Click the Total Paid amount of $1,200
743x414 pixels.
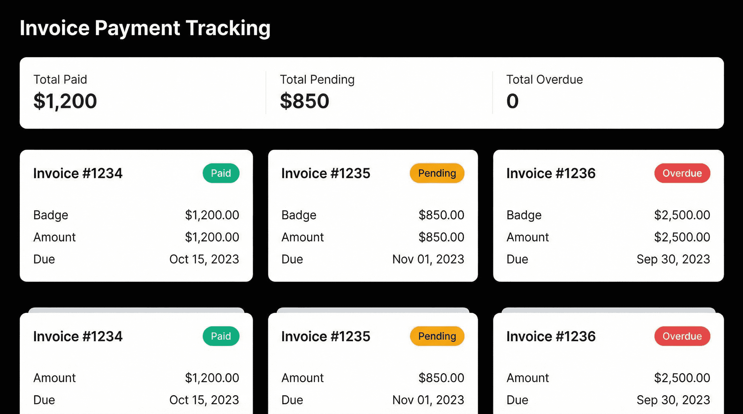point(65,101)
